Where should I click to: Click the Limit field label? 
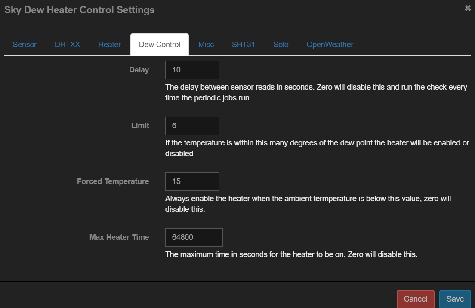[140, 126]
